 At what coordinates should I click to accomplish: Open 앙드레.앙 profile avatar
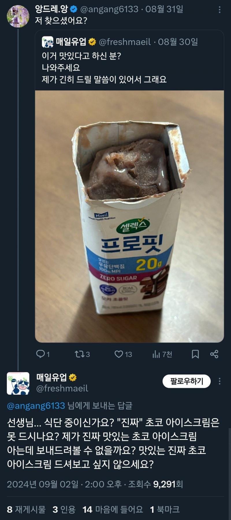point(18,16)
